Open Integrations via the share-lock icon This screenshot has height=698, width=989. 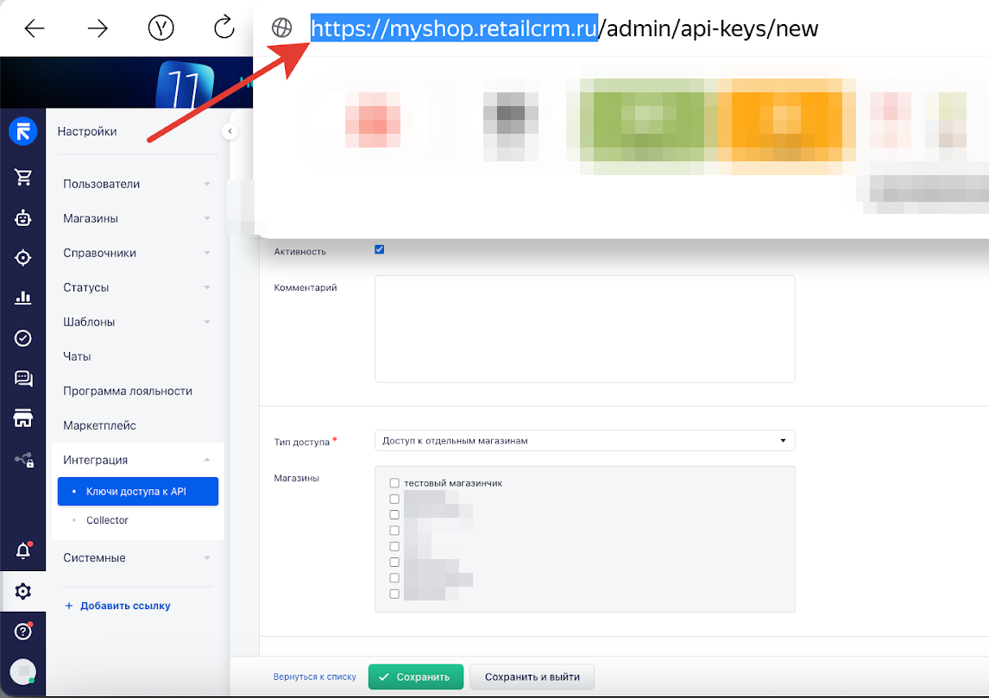[x=23, y=459]
